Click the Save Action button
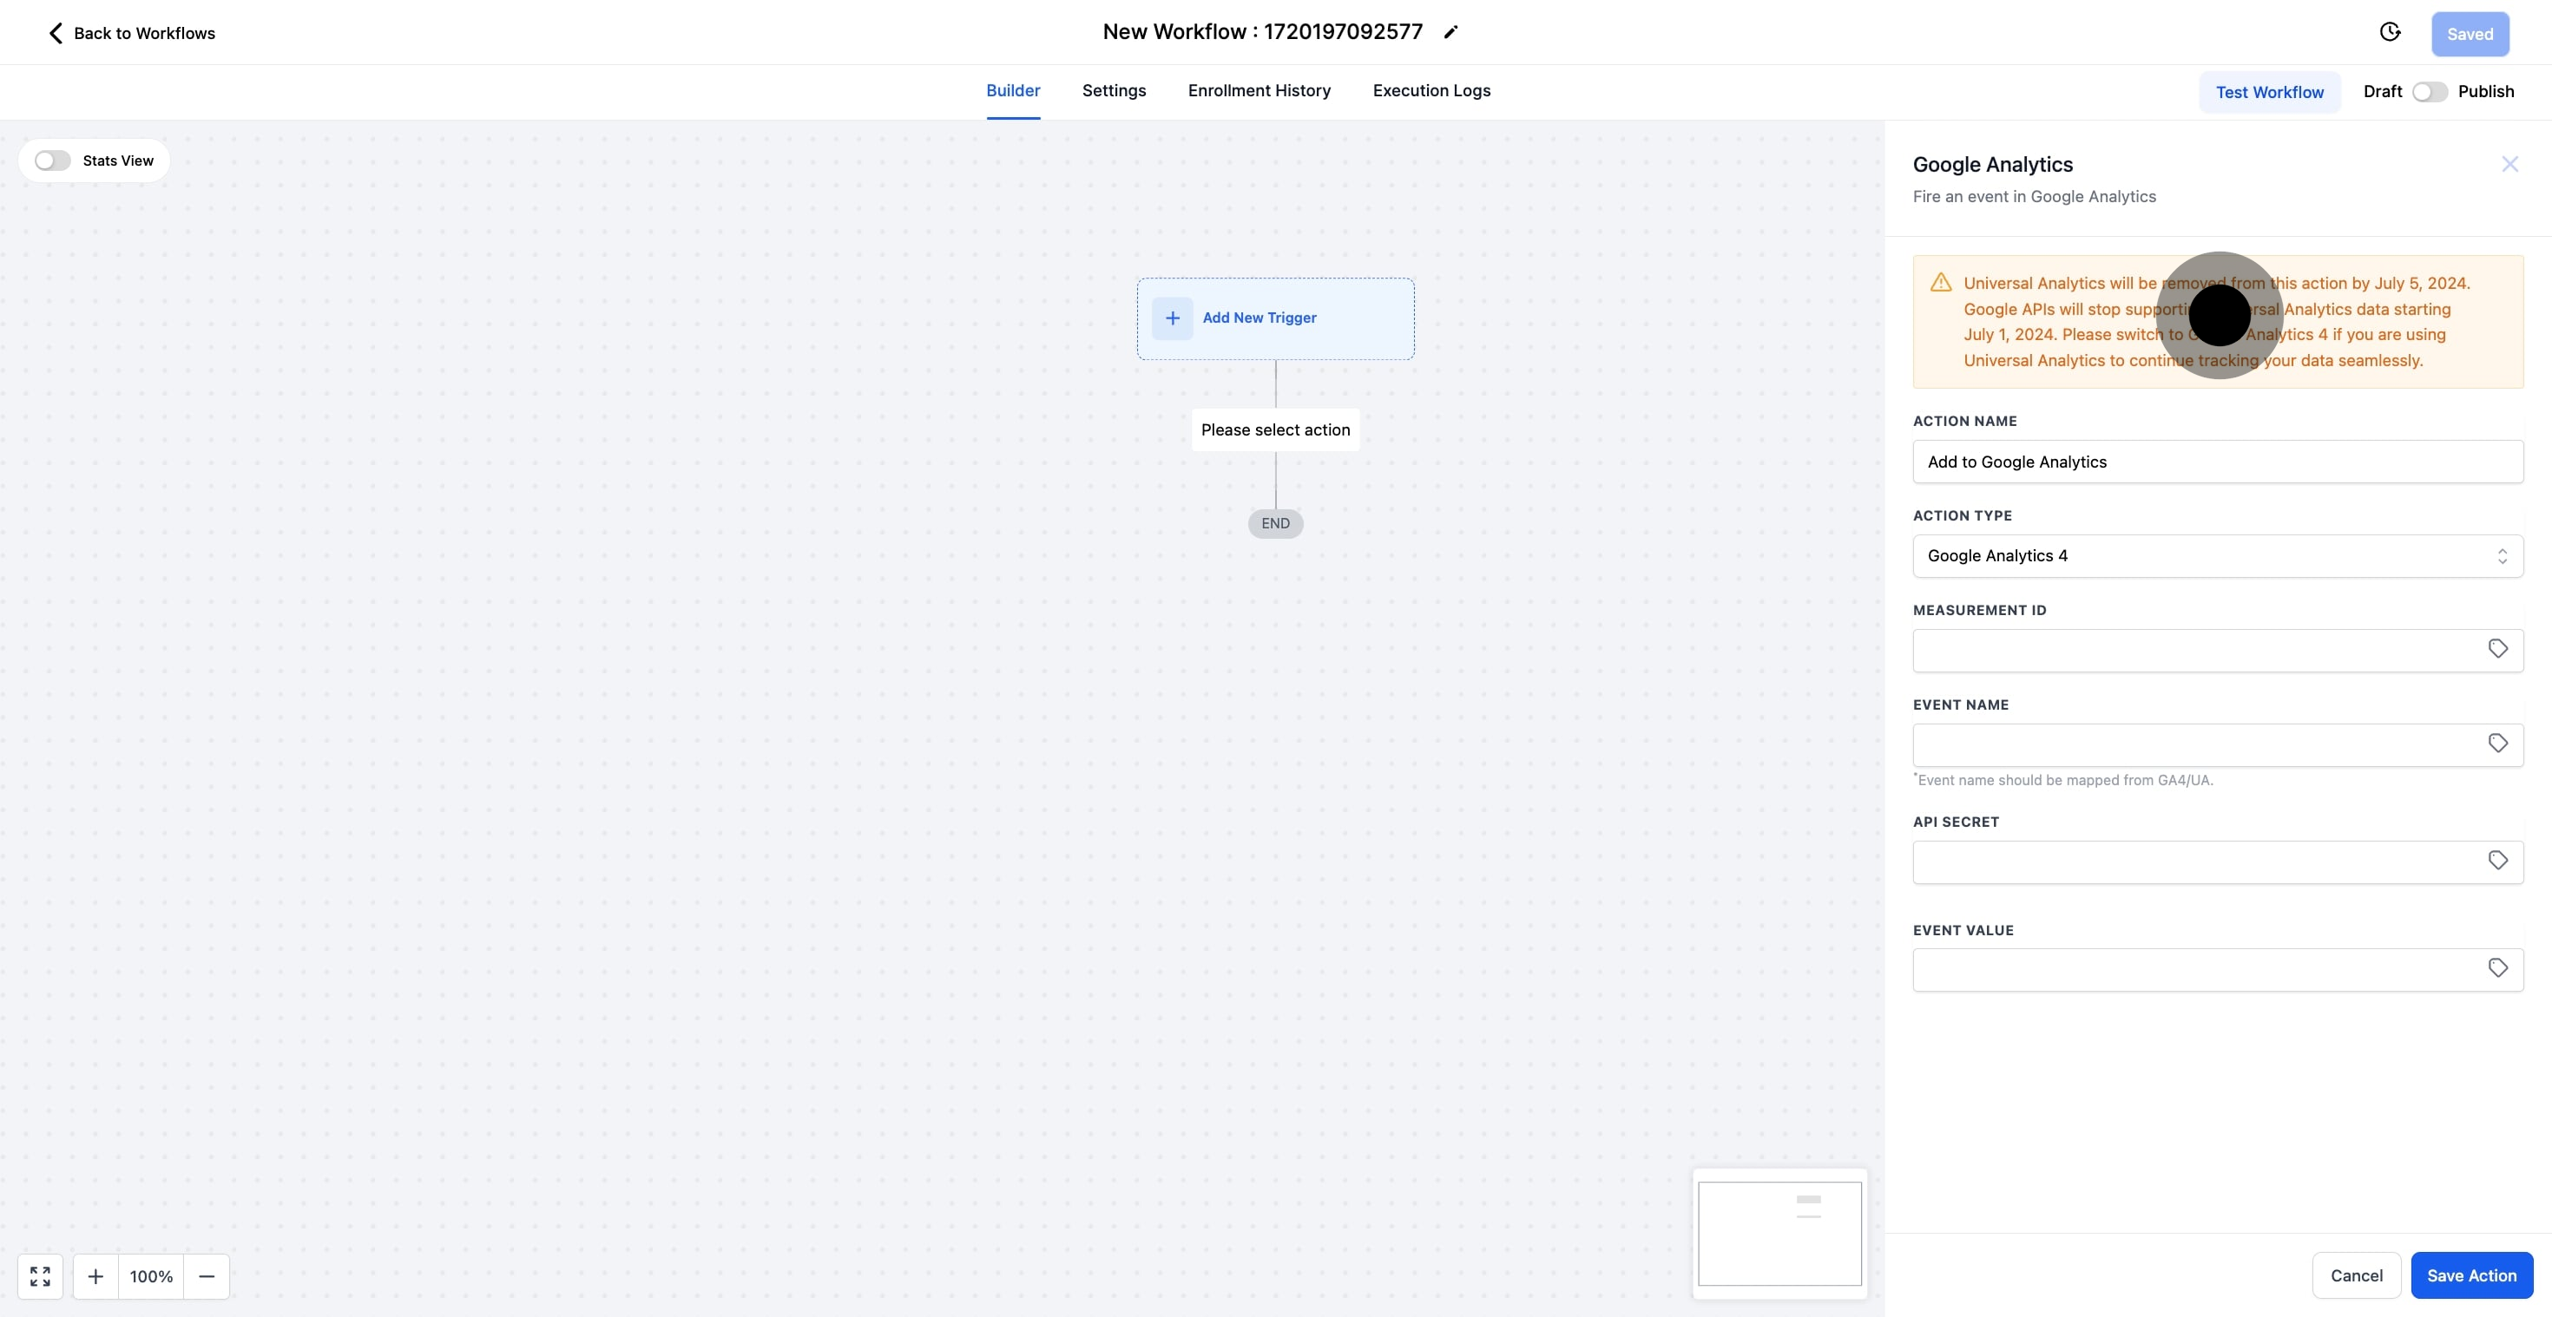The height and width of the screenshot is (1317, 2552). pos(2470,1275)
